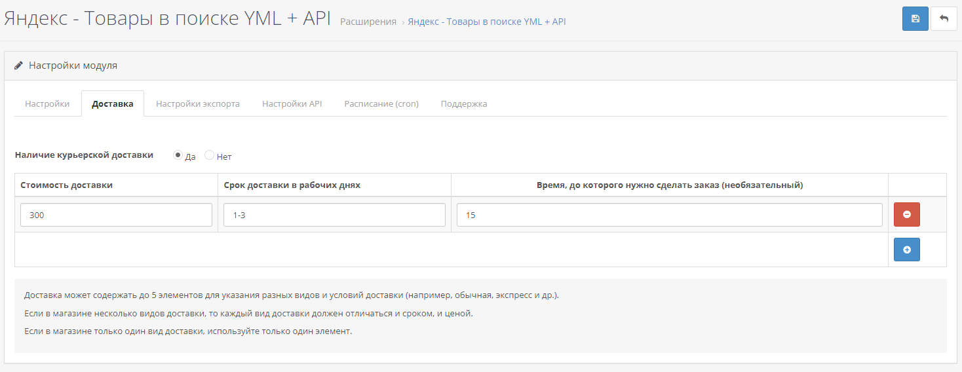Follow the Расширения breadcrumb link
Screen dimensions: 962x372
[x=368, y=22]
